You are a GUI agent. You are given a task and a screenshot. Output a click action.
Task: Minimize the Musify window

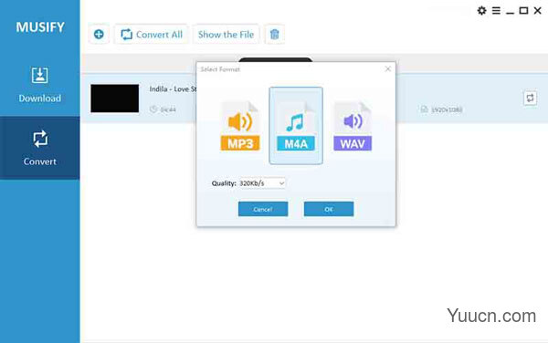tap(510, 12)
